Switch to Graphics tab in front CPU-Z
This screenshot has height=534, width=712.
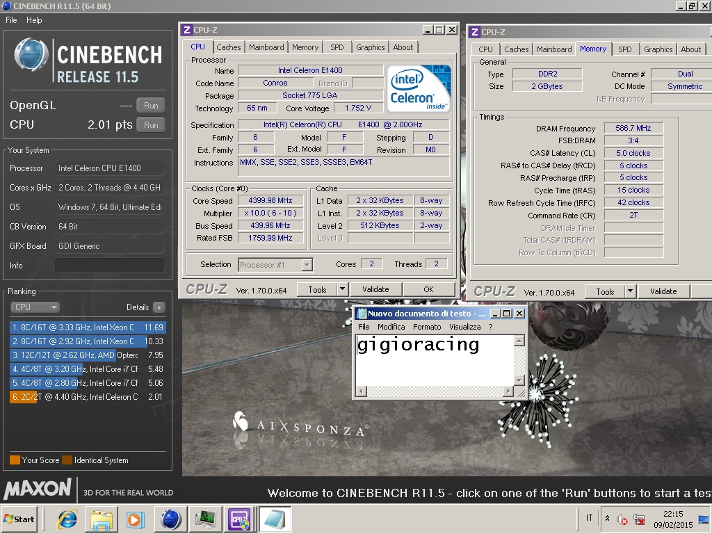pos(370,47)
